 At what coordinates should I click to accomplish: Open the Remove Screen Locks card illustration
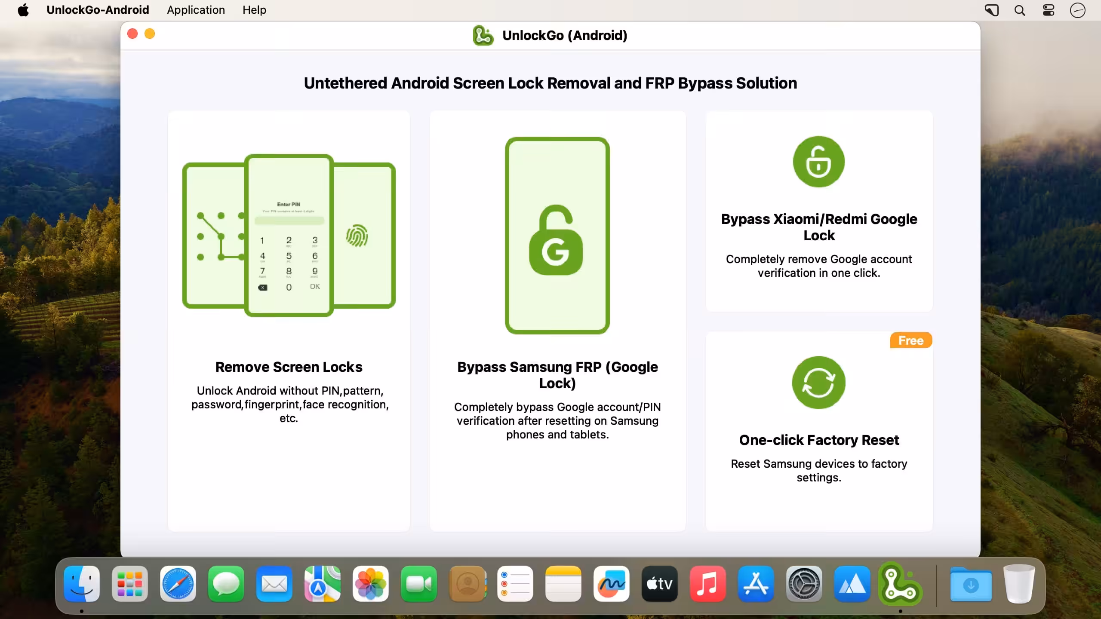coord(289,235)
